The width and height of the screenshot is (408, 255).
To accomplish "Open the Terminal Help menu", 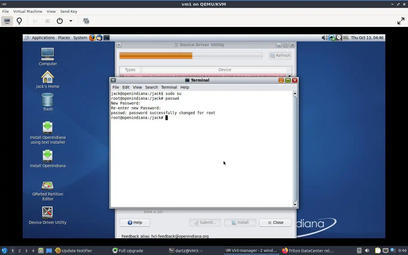I will coord(185,87).
